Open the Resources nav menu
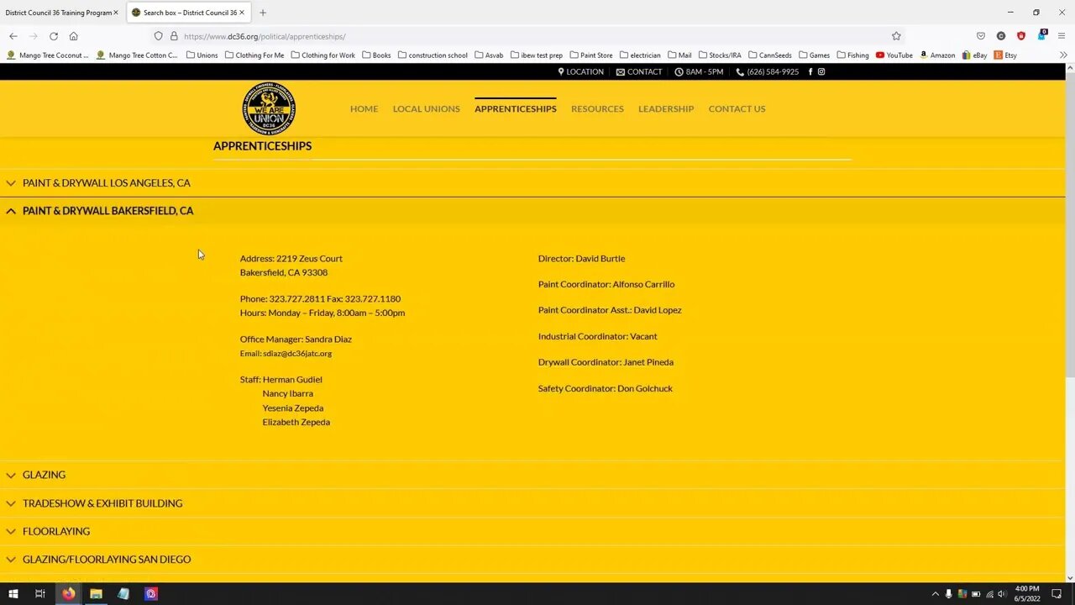Viewport: 1075px width, 605px height. 597,108
